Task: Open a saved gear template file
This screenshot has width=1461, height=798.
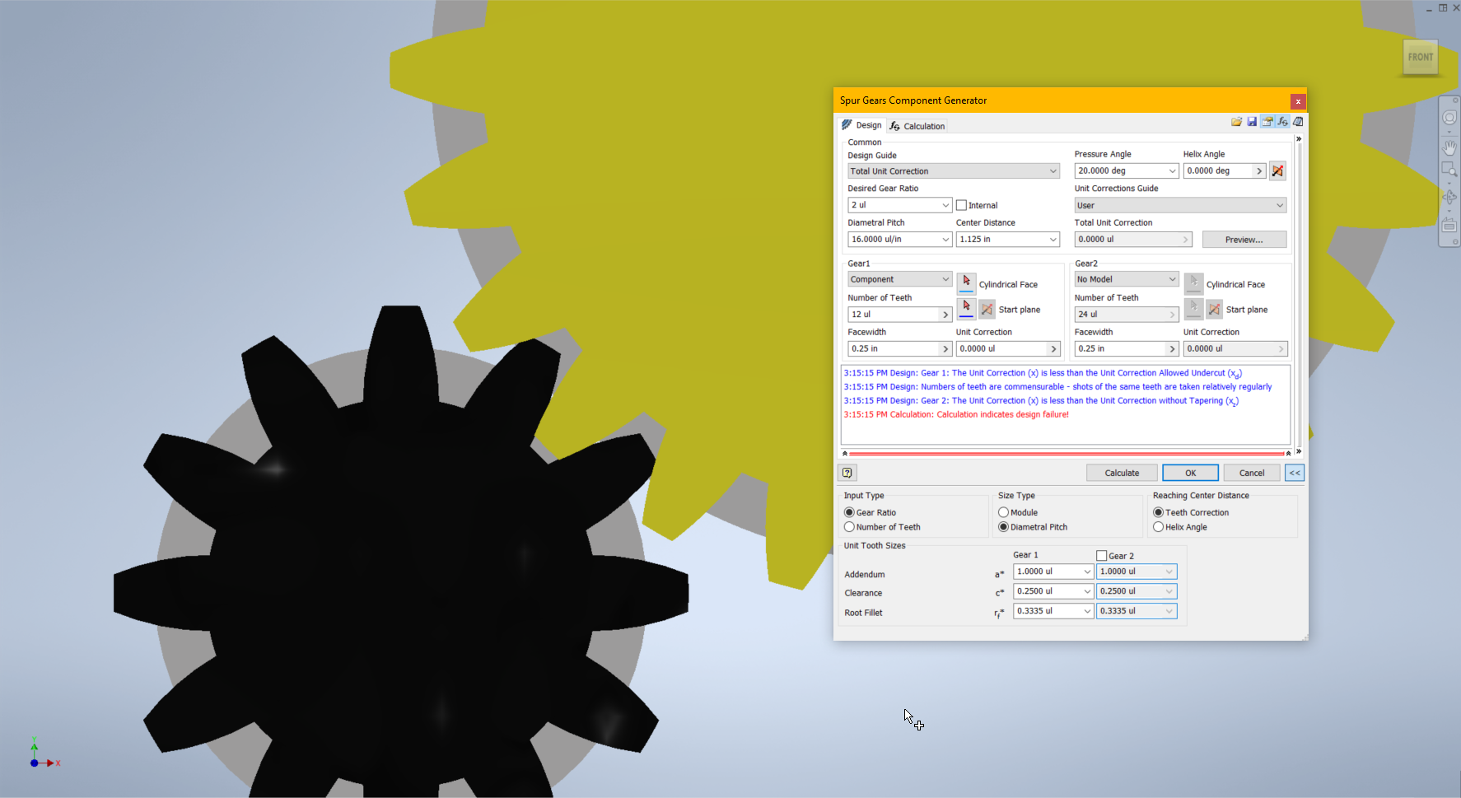Action: tap(1236, 122)
